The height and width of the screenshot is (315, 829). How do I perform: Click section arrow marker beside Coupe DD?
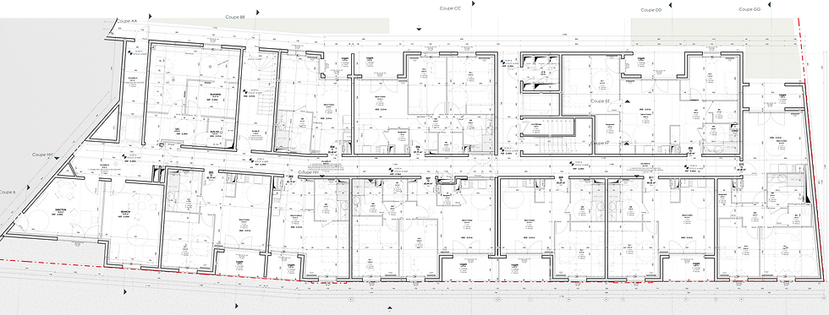(x=670, y=5)
